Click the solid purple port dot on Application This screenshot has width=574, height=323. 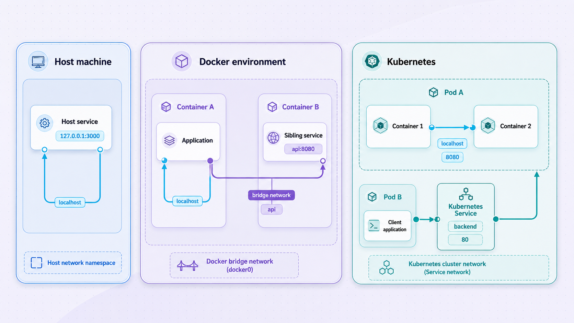[210, 161]
